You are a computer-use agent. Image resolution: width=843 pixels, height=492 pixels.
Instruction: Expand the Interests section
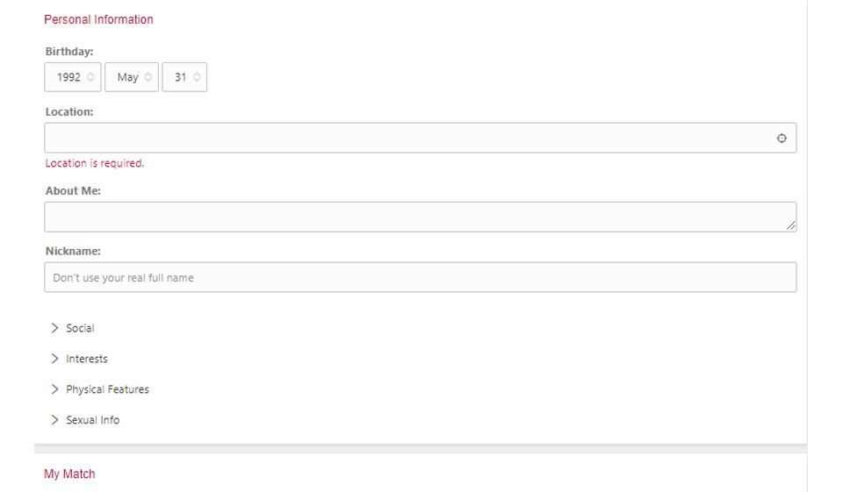pos(87,359)
